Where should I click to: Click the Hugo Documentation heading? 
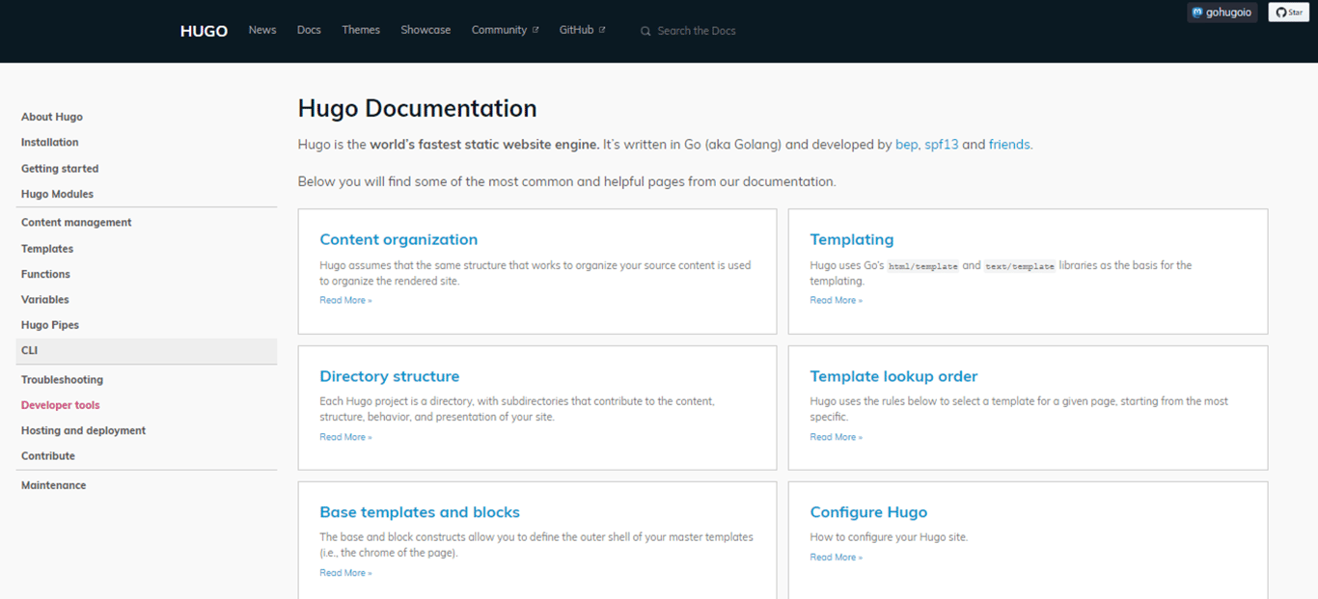(x=417, y=108)
